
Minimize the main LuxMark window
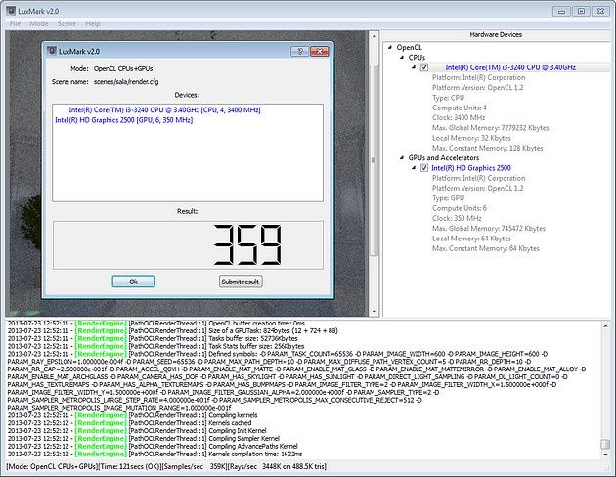point(561,12)
